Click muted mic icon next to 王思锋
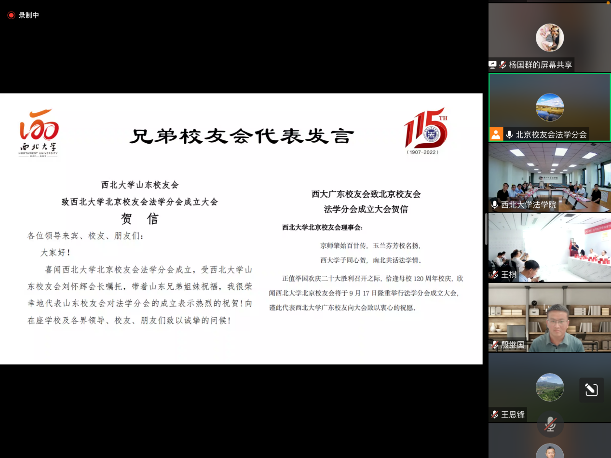The height and width of the screenshot is (458, 611). [x=495, y=414]
